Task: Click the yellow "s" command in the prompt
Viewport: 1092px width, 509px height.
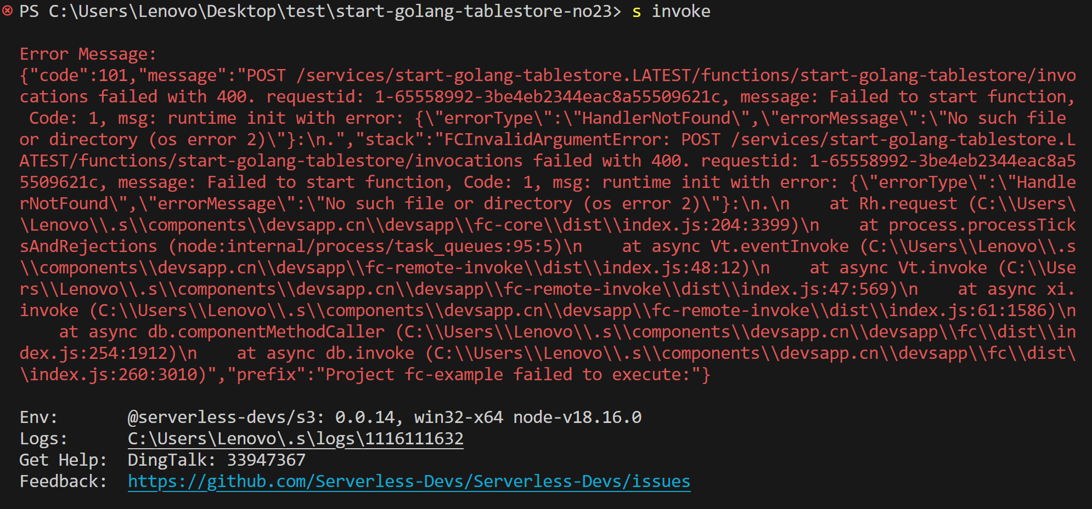Action: (637, 12)
